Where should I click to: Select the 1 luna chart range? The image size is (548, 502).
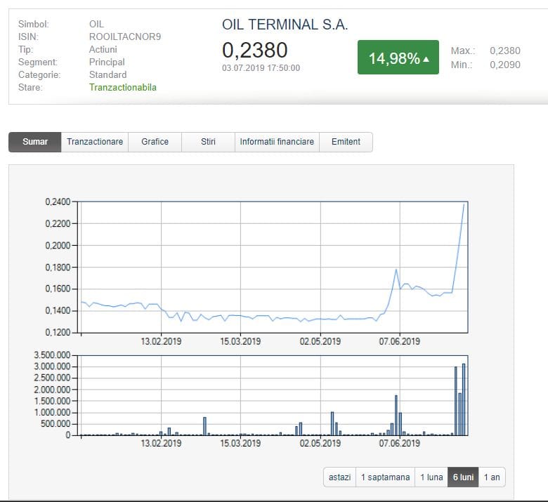tap(431, 477)
